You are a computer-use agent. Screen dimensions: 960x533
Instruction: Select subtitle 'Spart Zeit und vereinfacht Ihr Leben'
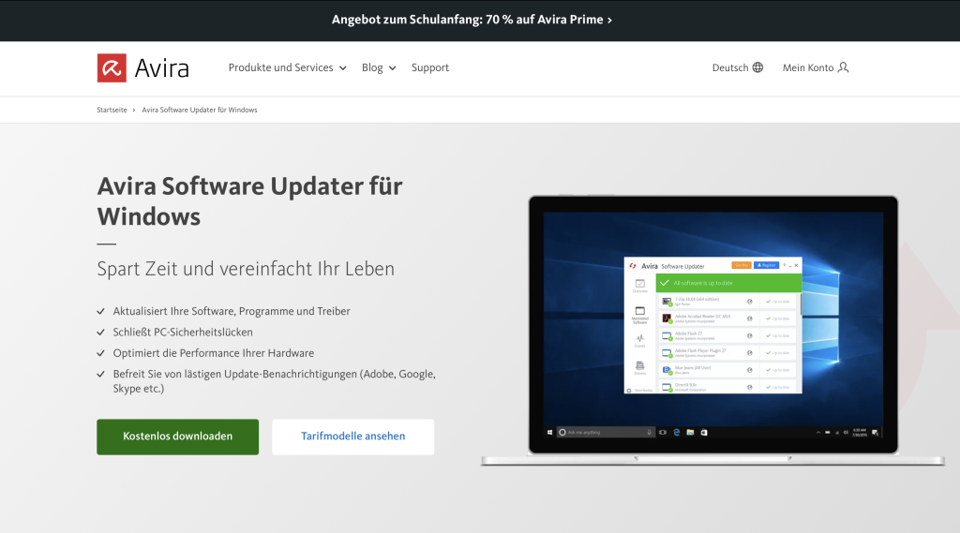coord(246,269)
